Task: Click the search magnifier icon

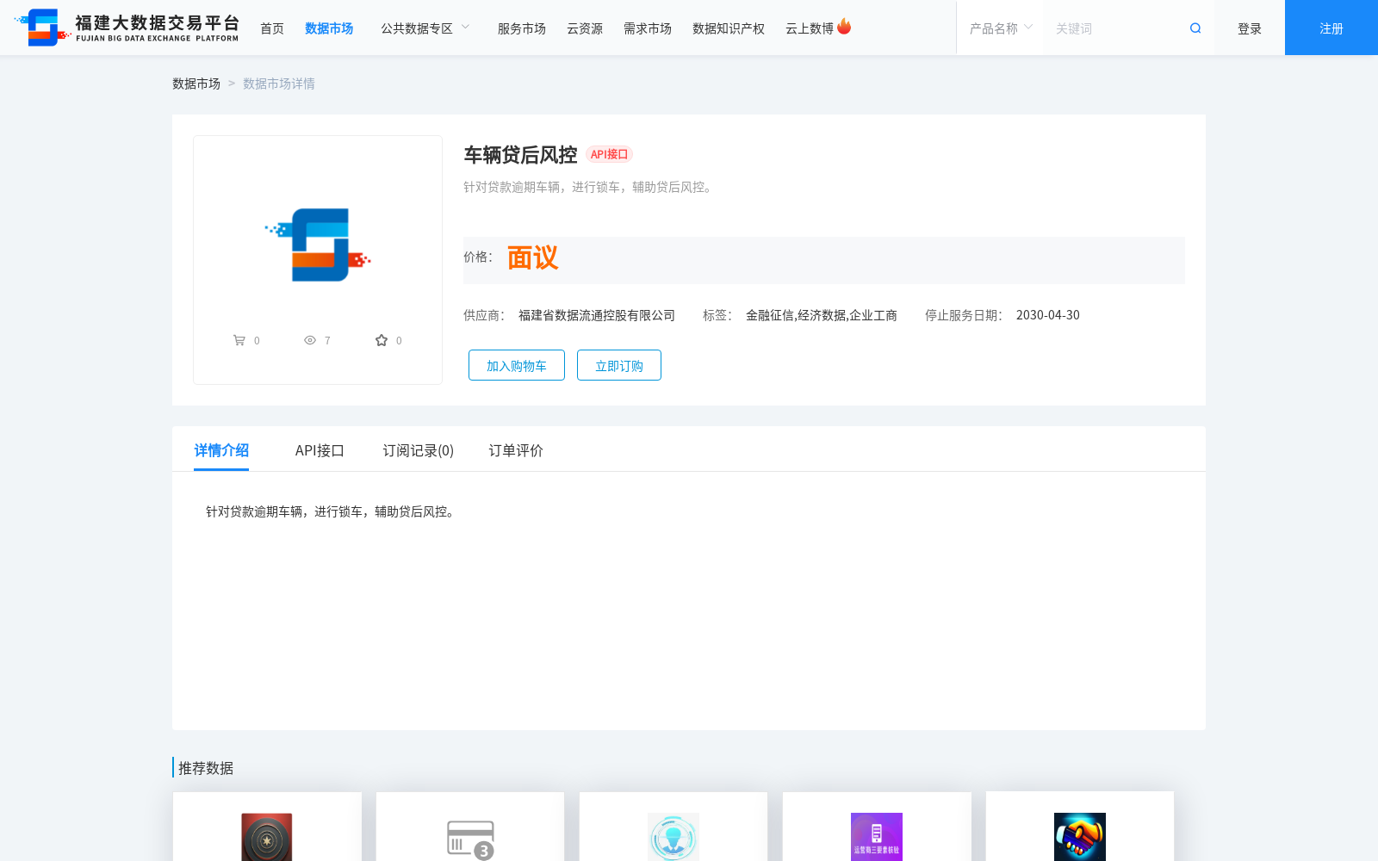Action: 1195,28
